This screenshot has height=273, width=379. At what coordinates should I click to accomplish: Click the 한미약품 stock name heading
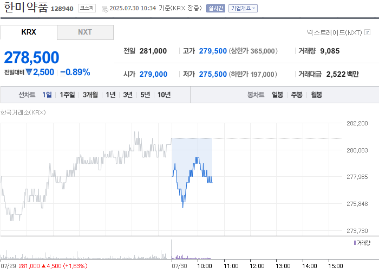(x=26, y=7)
